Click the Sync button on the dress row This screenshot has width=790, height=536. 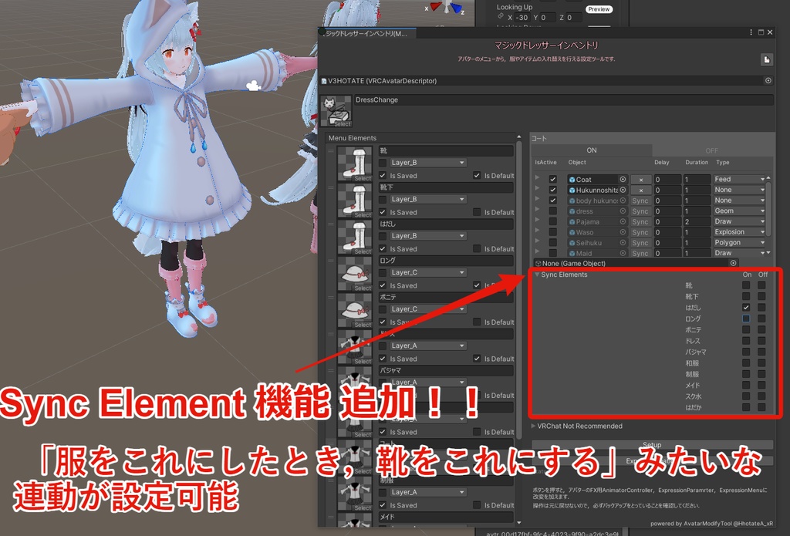(x=640, y=211)
